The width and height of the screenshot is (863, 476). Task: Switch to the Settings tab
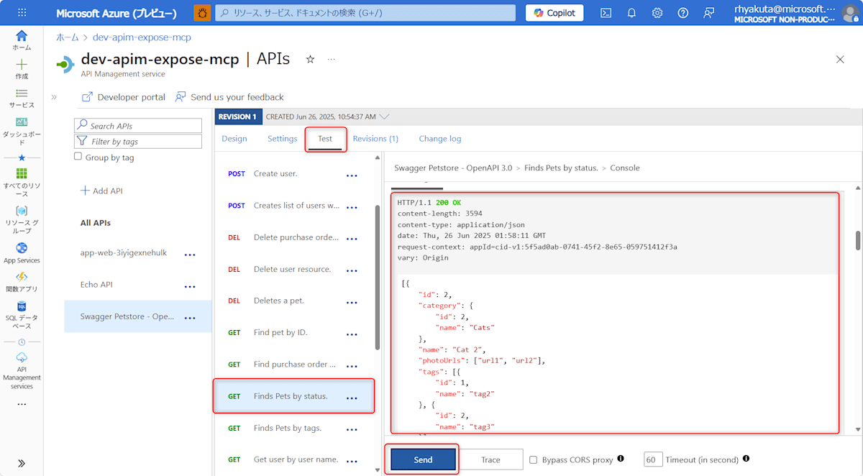[283, 139]
